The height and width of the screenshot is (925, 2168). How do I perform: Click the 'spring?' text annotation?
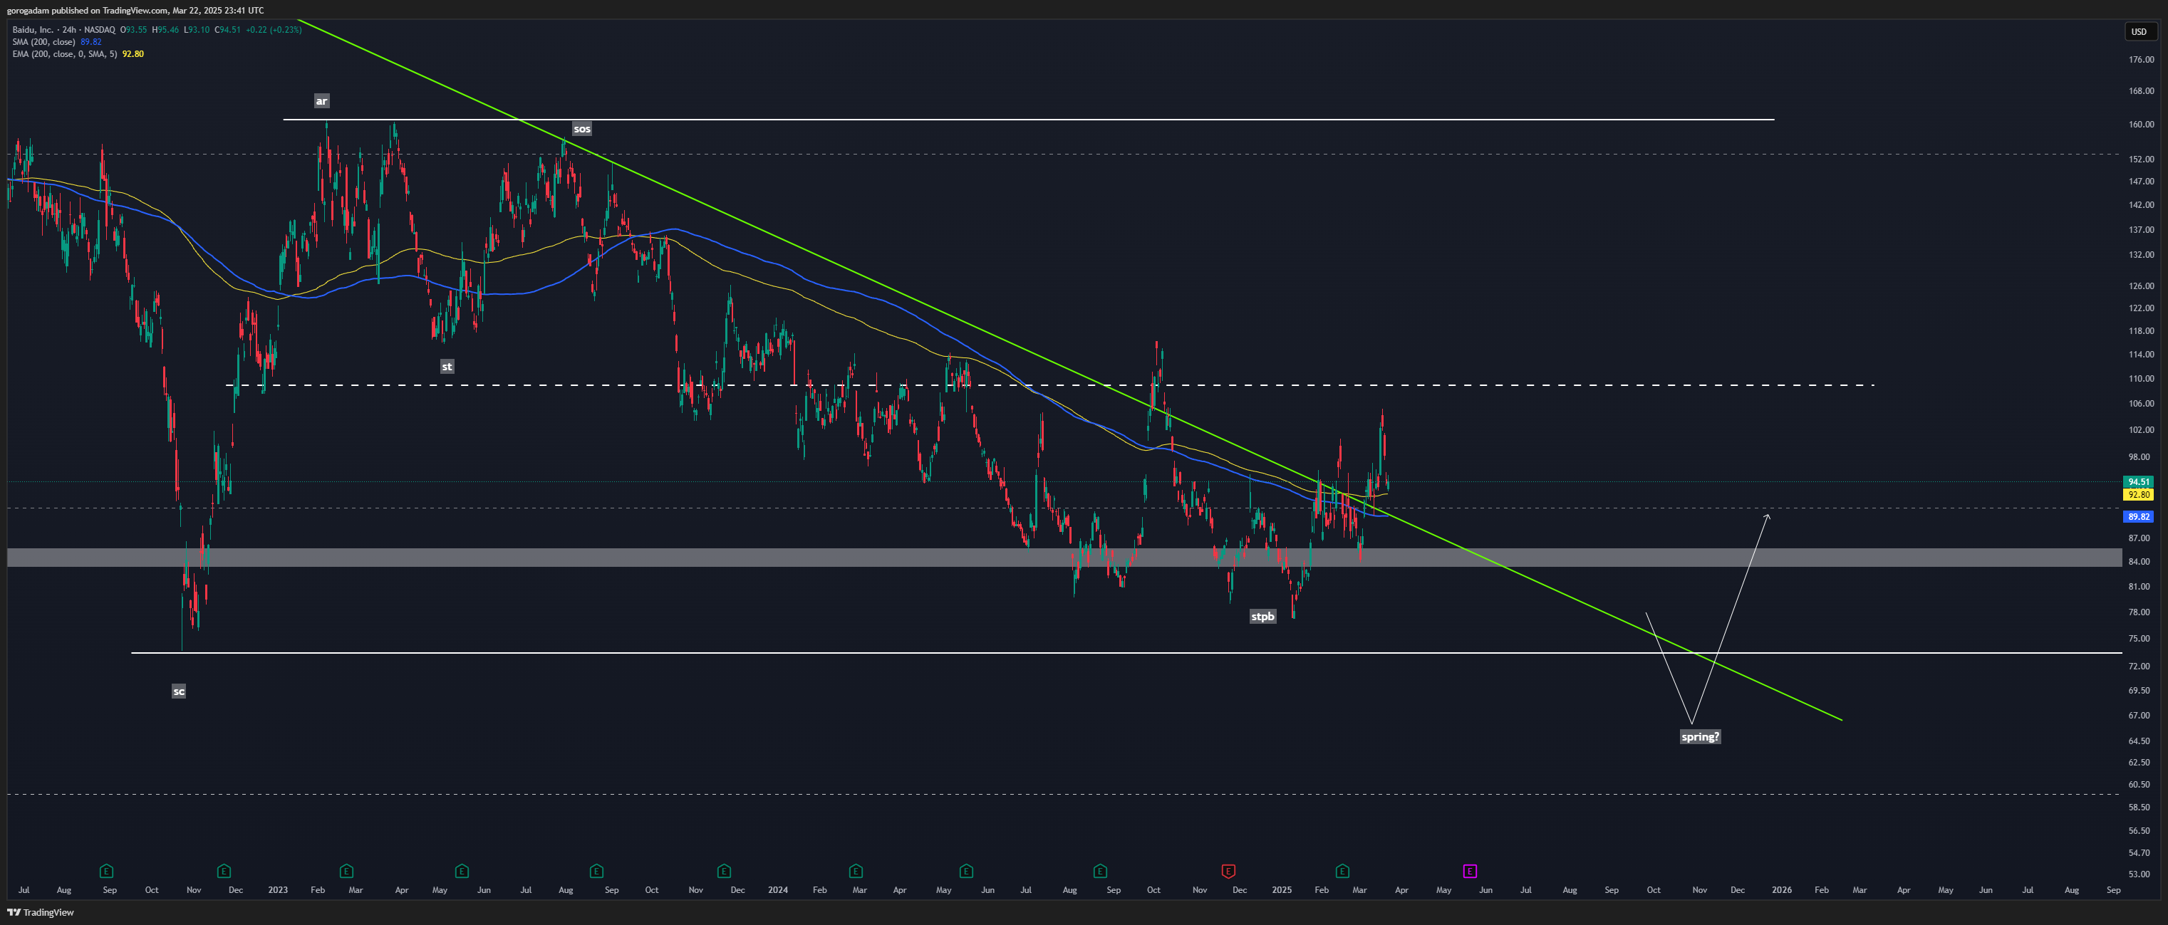point(1699,736)
